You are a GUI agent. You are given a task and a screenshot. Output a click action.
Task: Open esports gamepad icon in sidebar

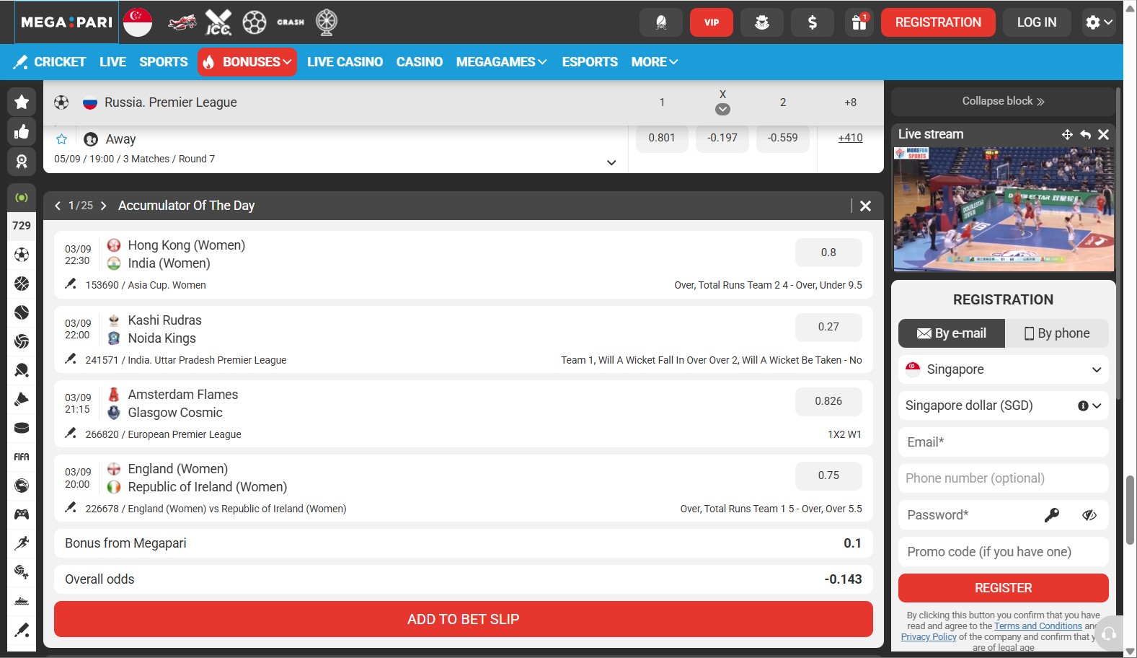pyautogui.click(x=22, y=514)
